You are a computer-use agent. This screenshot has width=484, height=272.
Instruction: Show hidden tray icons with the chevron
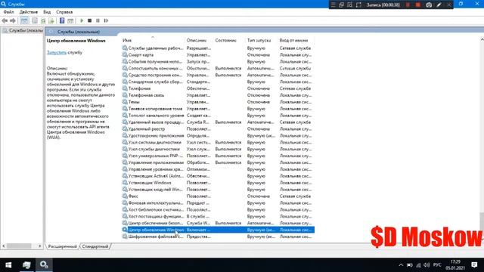click(x=401, y=265)
